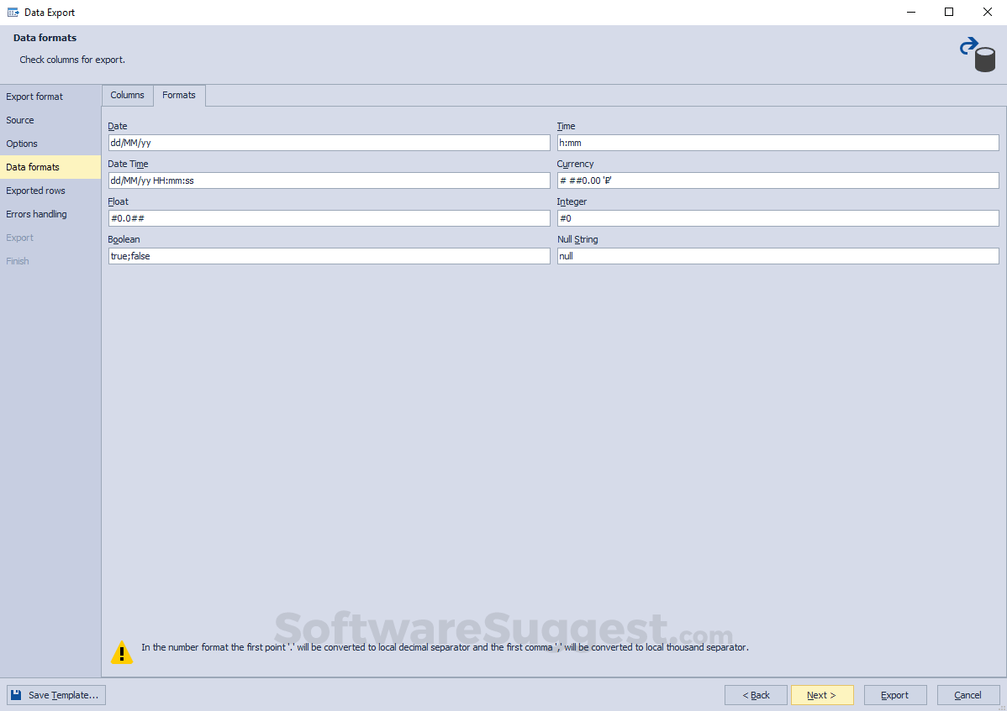Click the floppy disk icon on Save Template
This screenshot has width=1007, height=711.
17,694
